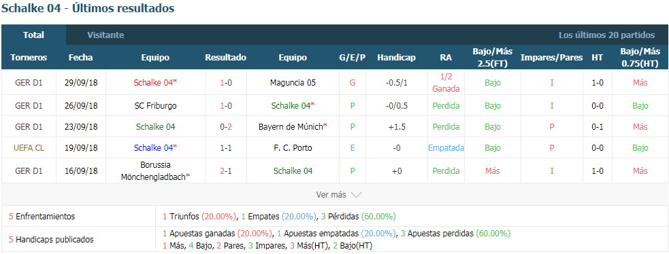Open the 0-2 result against Bayern
Image resolution: width=669 pixels, height=254 pixels.
pyautogui.click(x=226, y=126)
